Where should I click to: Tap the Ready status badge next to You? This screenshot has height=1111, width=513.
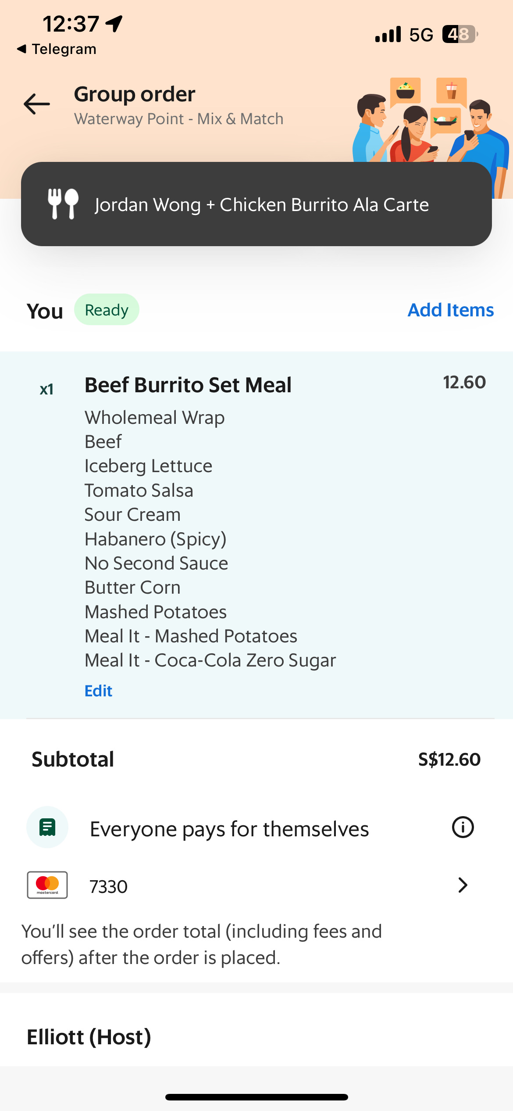click(x=107, y=309)
